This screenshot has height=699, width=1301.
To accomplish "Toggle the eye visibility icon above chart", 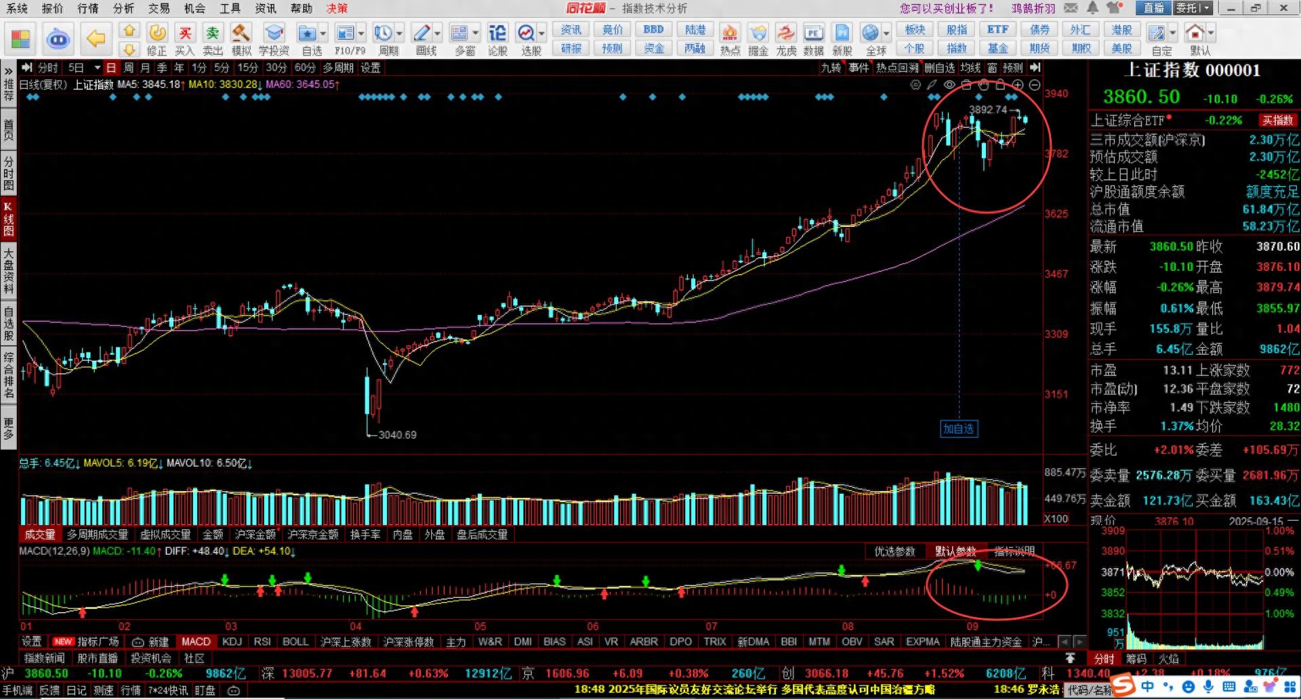I will [949, 85].
